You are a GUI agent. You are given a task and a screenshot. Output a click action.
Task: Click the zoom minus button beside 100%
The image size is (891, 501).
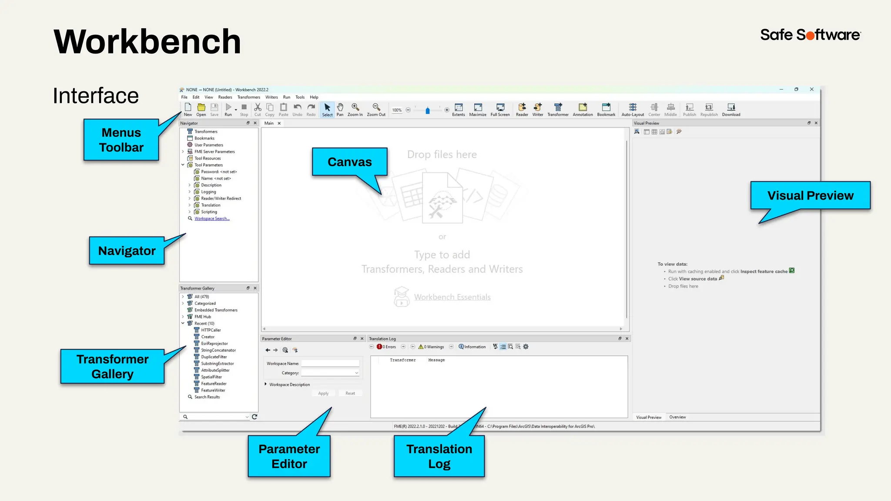(408, 110)
